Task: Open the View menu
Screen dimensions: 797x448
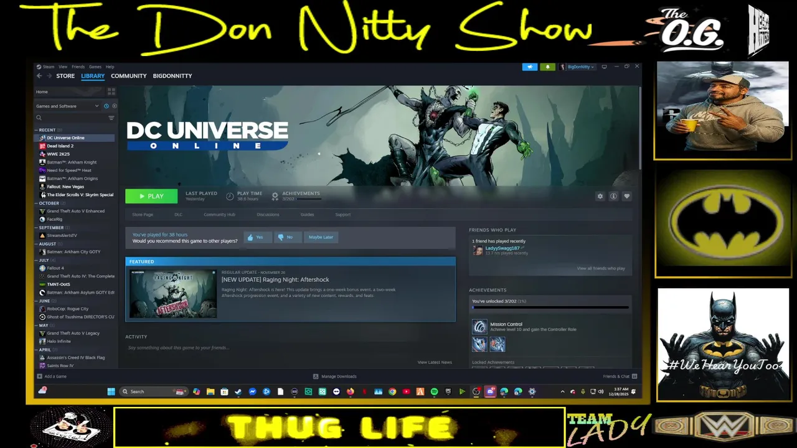Action: point(63,67)
